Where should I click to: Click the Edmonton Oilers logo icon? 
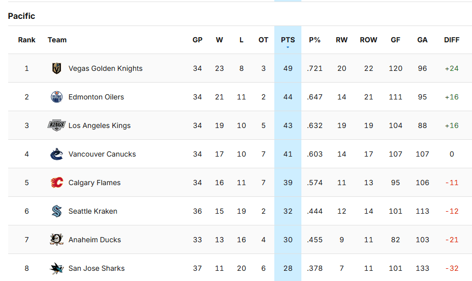tap(56, 97)
